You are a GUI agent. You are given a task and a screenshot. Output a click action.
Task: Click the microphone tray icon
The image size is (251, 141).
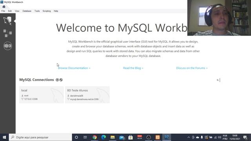(202, 137)
